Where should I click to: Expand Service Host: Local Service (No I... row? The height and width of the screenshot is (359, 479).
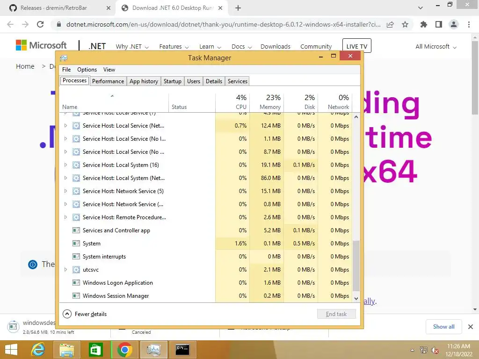(65, 138)
